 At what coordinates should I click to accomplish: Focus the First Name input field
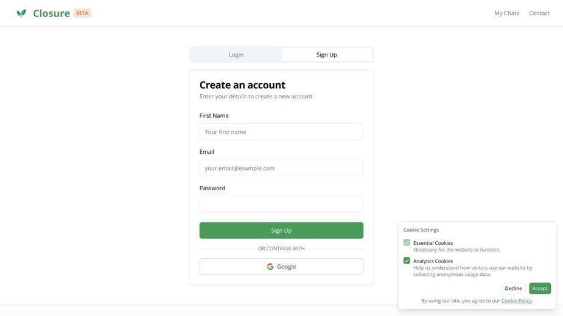281,132
